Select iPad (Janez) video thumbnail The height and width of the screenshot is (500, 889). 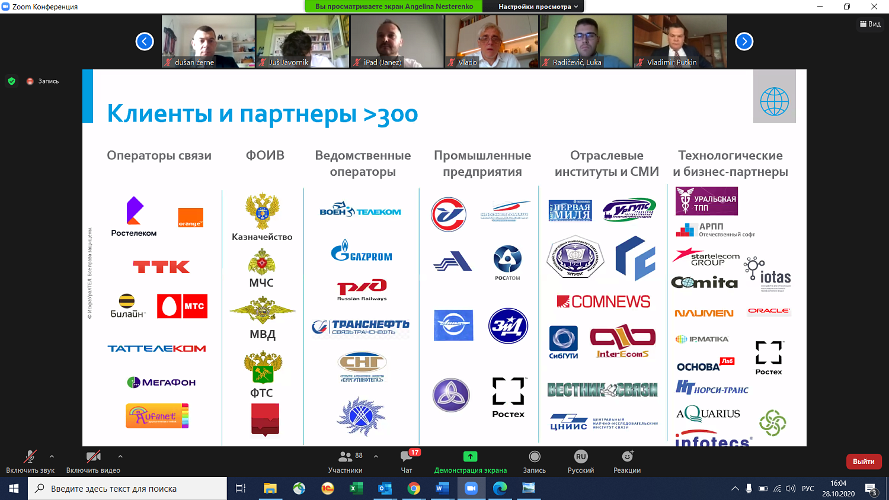tap(397, 41)
